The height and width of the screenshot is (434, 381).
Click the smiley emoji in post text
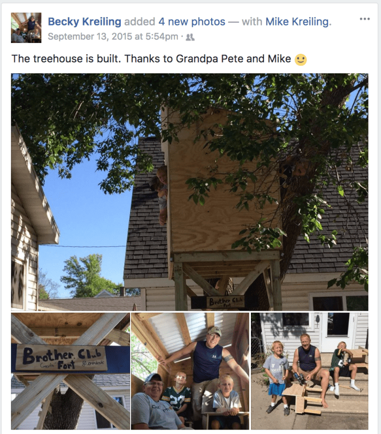point(300,59)
